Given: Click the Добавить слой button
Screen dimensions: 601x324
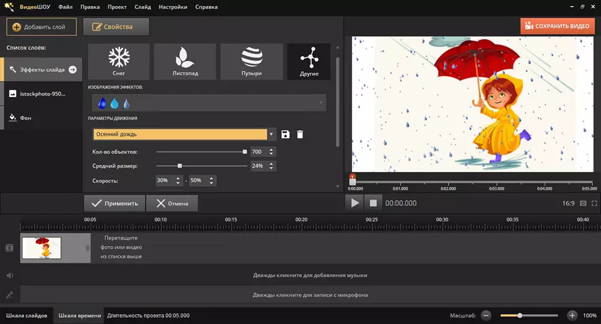Looking at the screenshot, I should coord(42,27).
